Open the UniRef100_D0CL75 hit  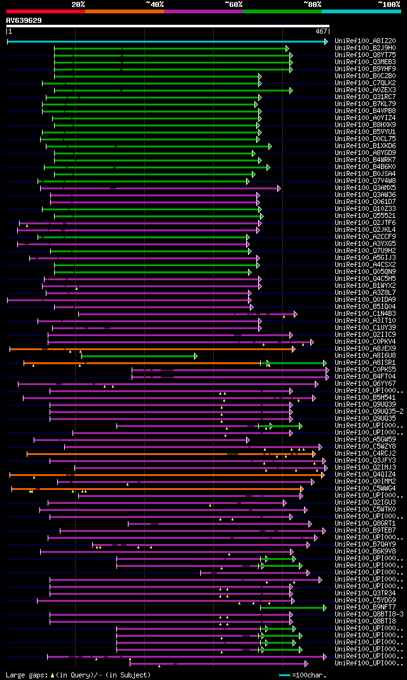(365, 139)
